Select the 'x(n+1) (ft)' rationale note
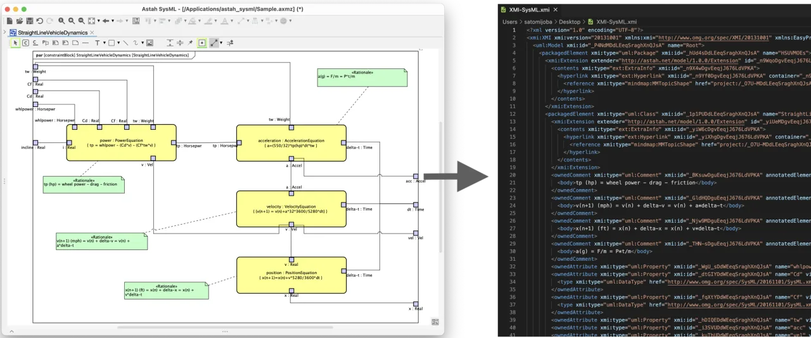 pyautogui.click(x=166, y=290)
